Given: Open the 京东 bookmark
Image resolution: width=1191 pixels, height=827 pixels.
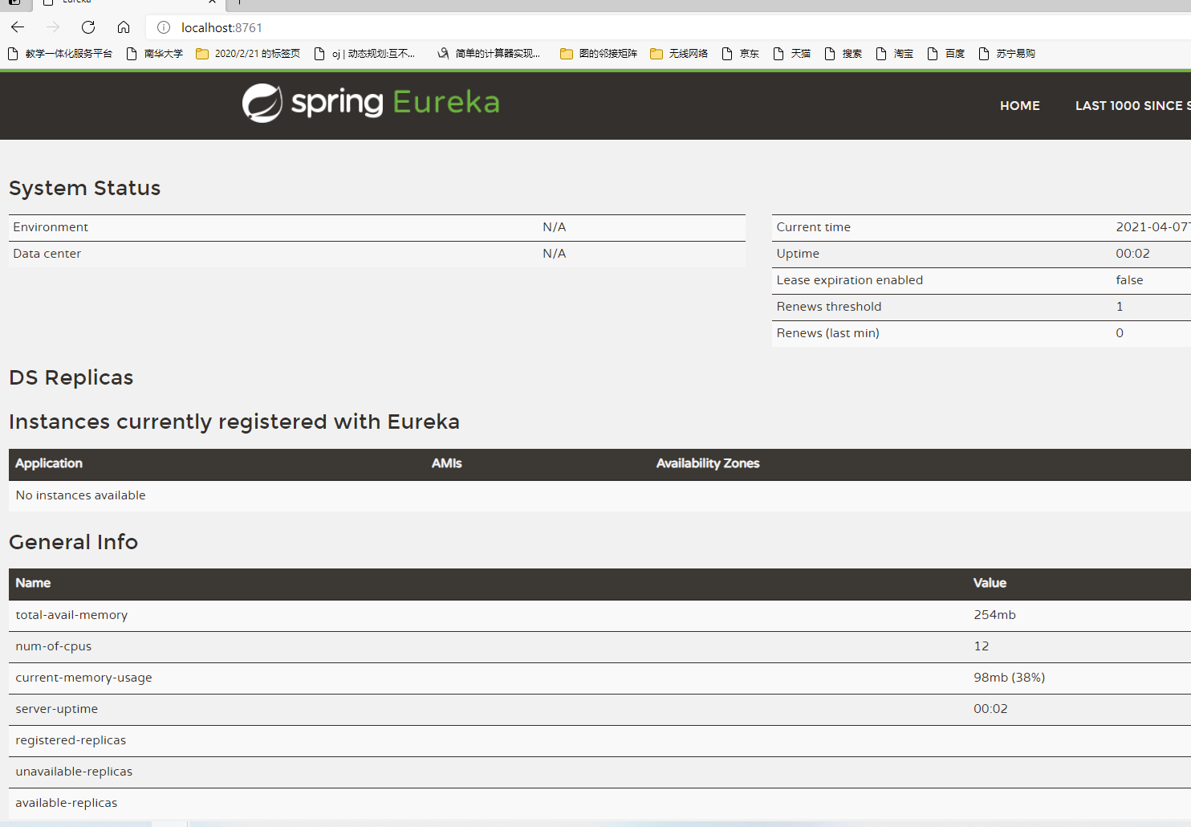Looking at the screenshot, I should 741,54.
